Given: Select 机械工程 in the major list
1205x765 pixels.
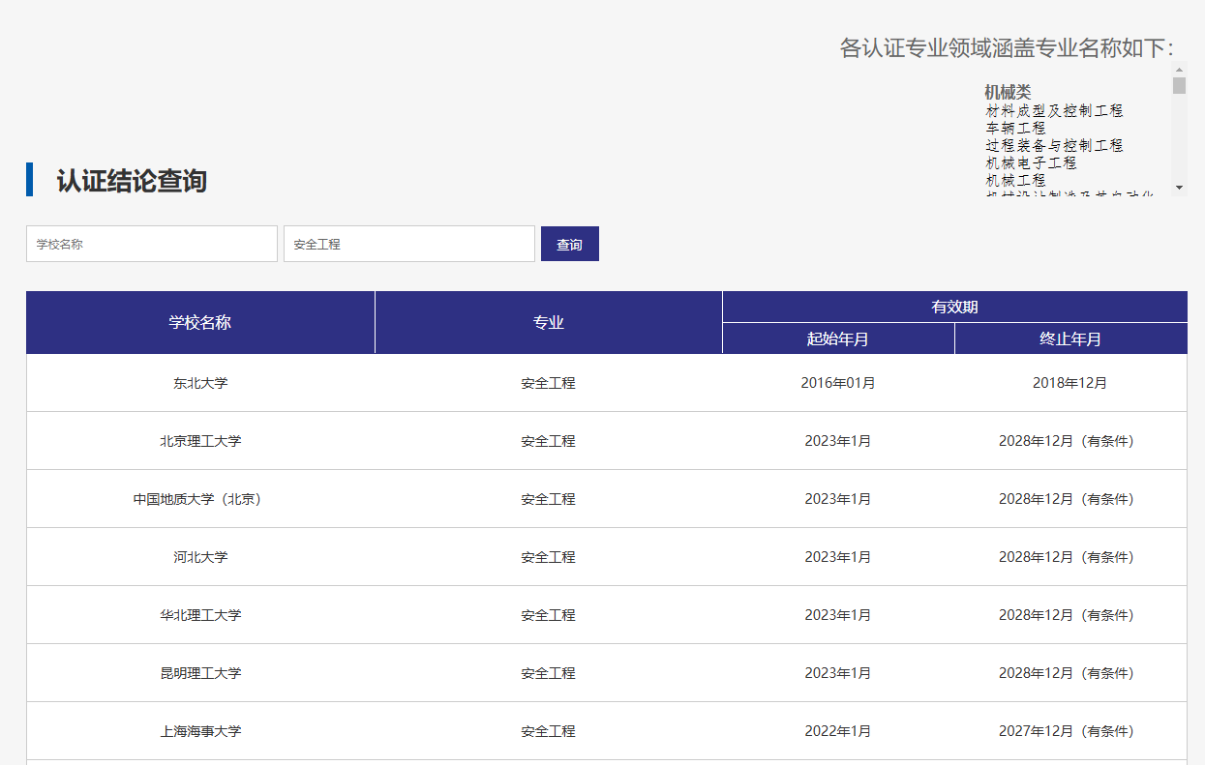Looking at the screenshot, I should tap(1016, 180).
